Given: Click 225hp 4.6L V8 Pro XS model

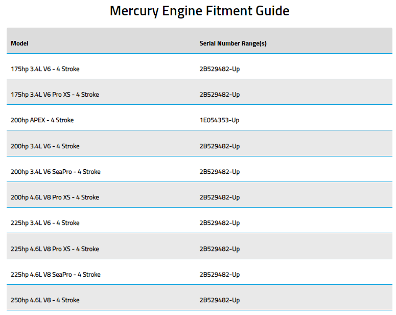Looking at the screenshot, I should [55, 249].
